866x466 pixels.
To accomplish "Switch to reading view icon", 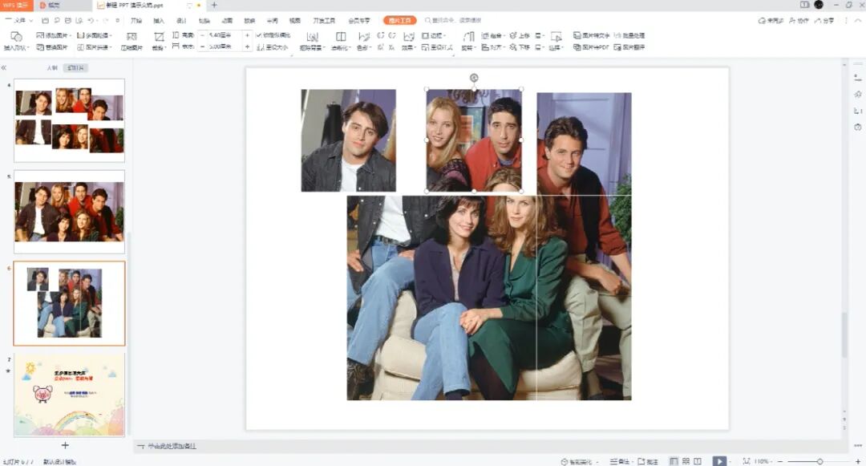I will (x=698, y=461).
